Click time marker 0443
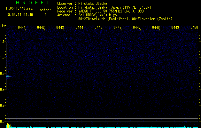The image size is (201, 128). [60, 28]
